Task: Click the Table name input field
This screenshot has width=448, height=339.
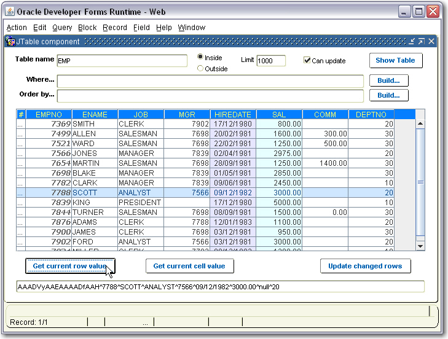Action: (122, 61)
